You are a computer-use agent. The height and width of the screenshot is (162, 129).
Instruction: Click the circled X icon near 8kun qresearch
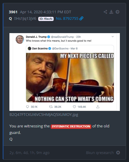(x=118, y=153)
